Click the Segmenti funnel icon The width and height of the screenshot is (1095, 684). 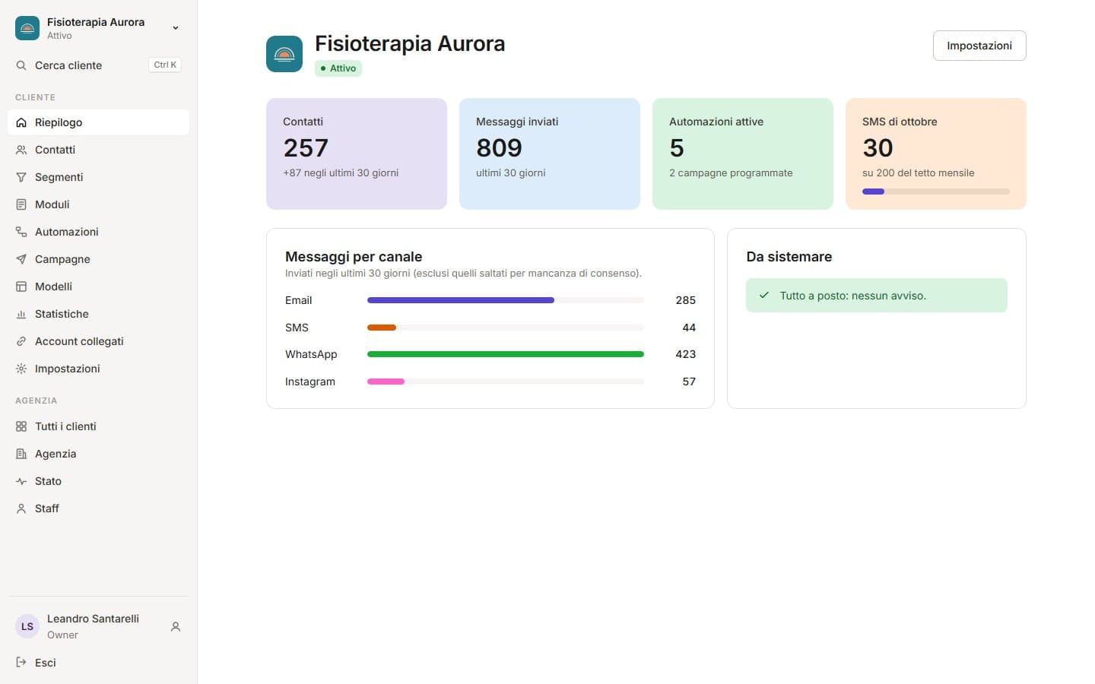coord(21,177)
